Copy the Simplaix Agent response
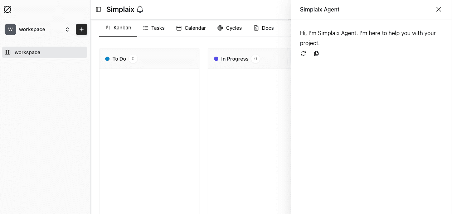Image resolution: width=452 pixels, height=214 pixels. point(316,53)
